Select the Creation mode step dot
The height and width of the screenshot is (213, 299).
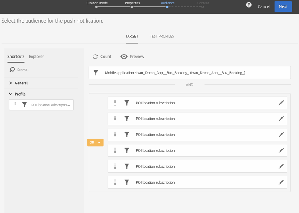[x=96, y=7]
